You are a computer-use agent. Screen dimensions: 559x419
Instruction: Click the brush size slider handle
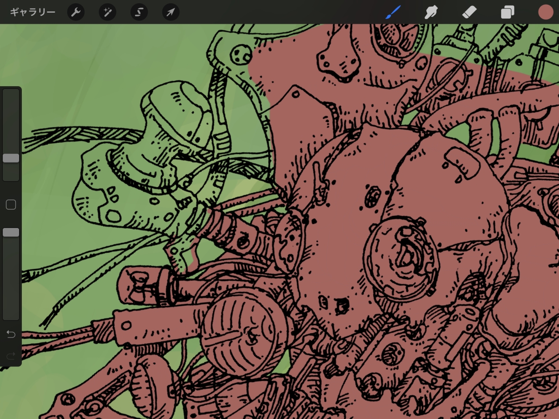11,158
